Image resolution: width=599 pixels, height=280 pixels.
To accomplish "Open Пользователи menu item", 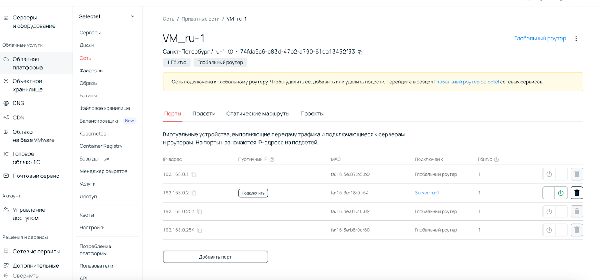I will click(x=96, y=266).
